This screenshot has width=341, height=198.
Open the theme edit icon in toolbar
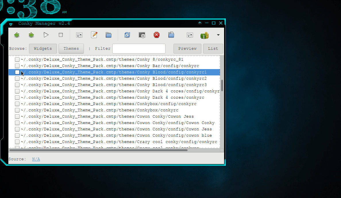coord(94,35)
